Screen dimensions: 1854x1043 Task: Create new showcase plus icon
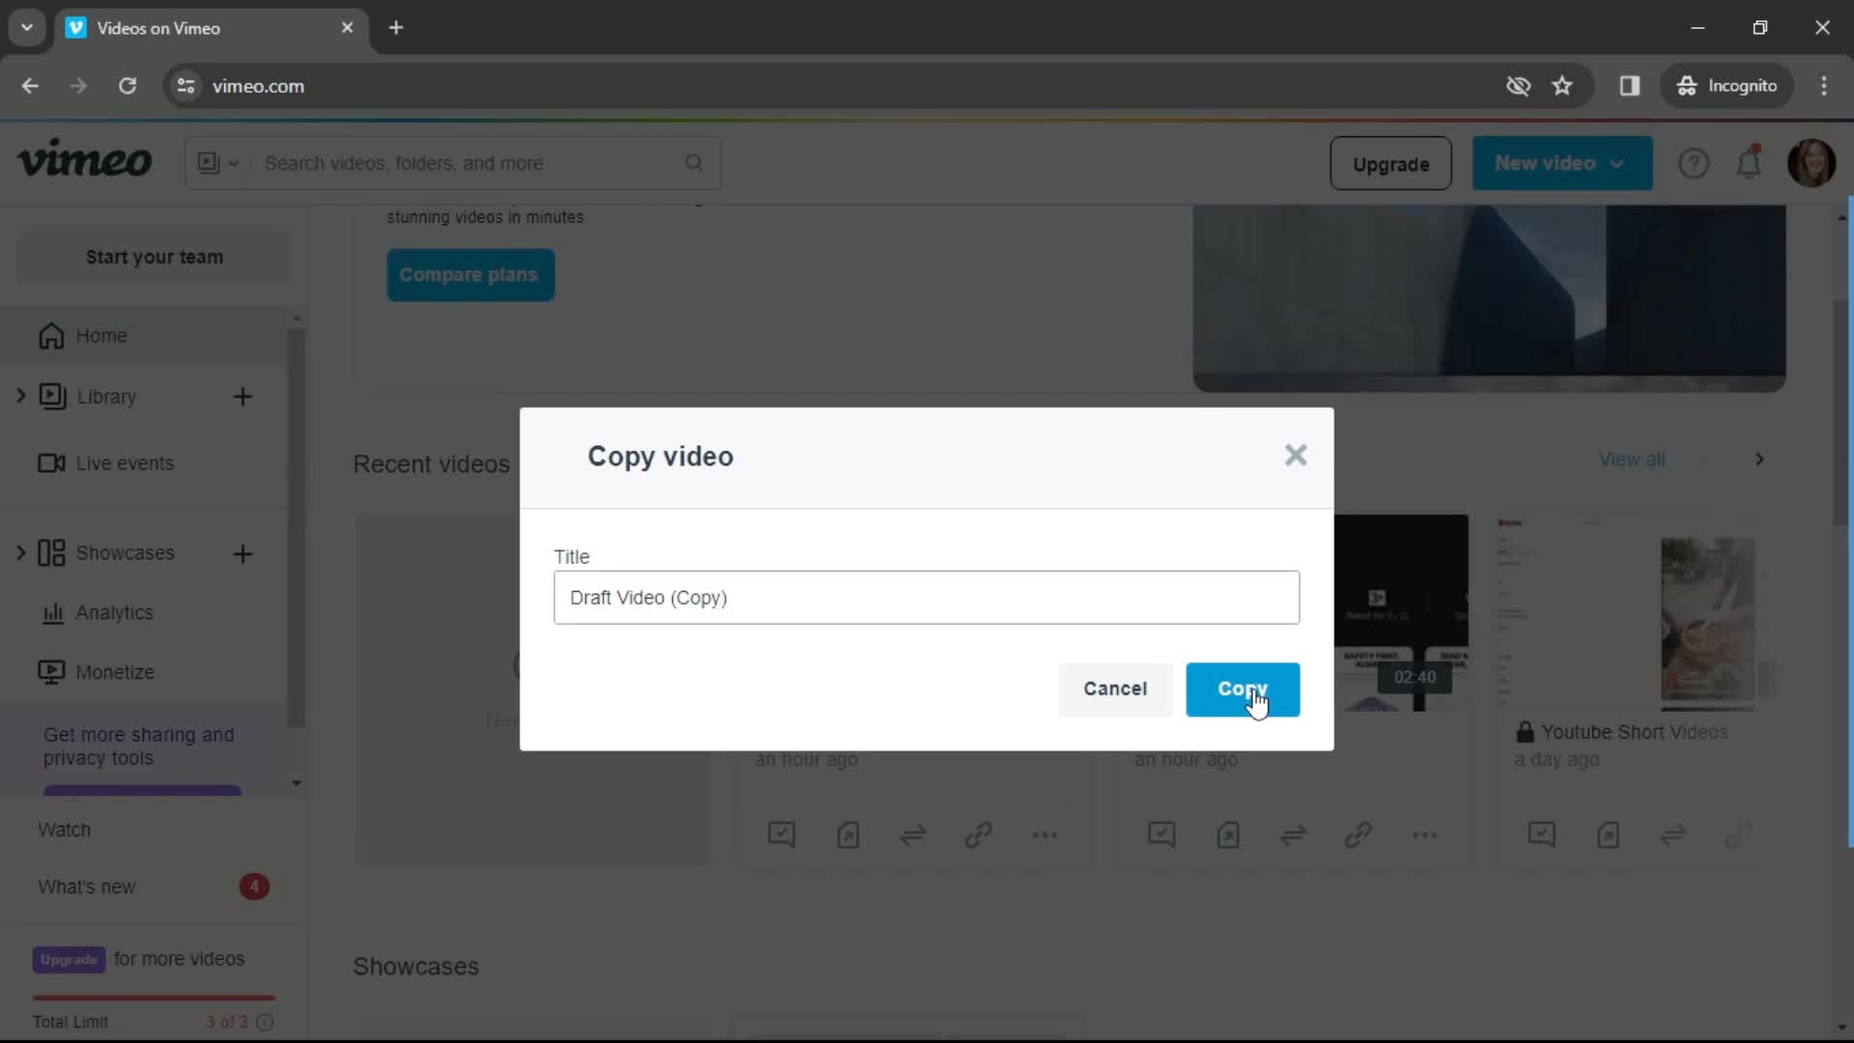pyautogui.click(x=242, y=553)
